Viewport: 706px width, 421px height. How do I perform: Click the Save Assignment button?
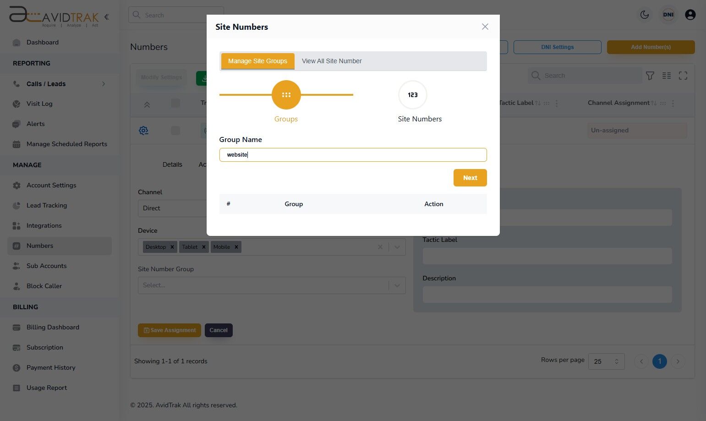pyautogui.click(x=169, y=330)
